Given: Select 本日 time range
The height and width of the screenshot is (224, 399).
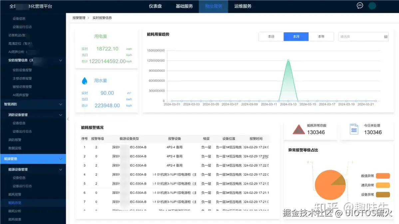Looking at the screenshot, I should pos(271,37).
